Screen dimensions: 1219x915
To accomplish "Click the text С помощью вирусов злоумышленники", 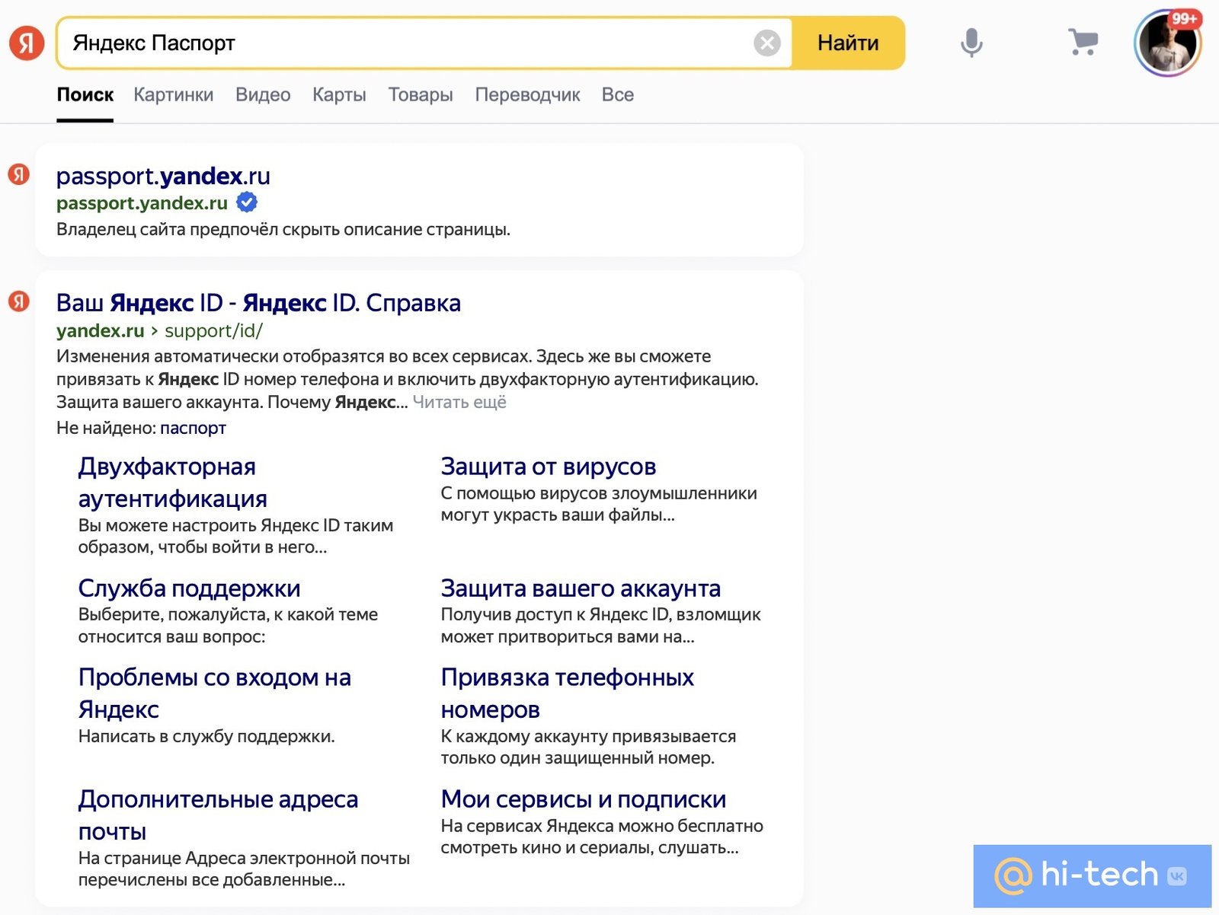I will [599, 493].
